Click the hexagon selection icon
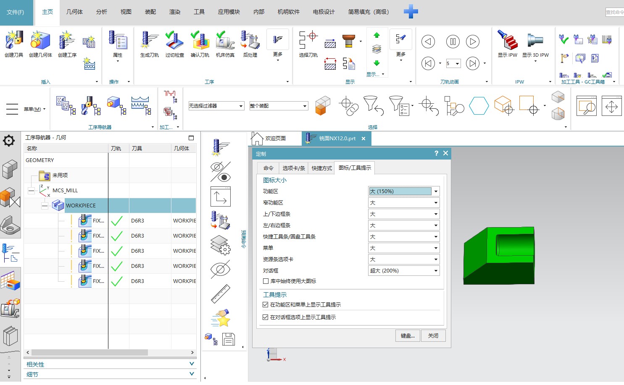This screenshot has width=624, height=385. [x=479, y=106]
